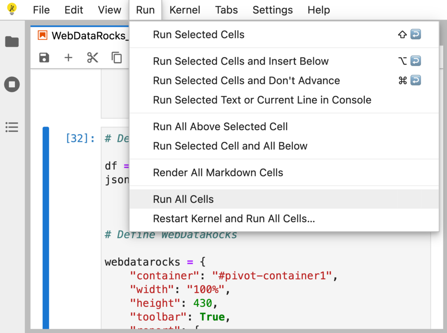447x333 pixels.
Task: Open the View menu
Action: (110, 10)
